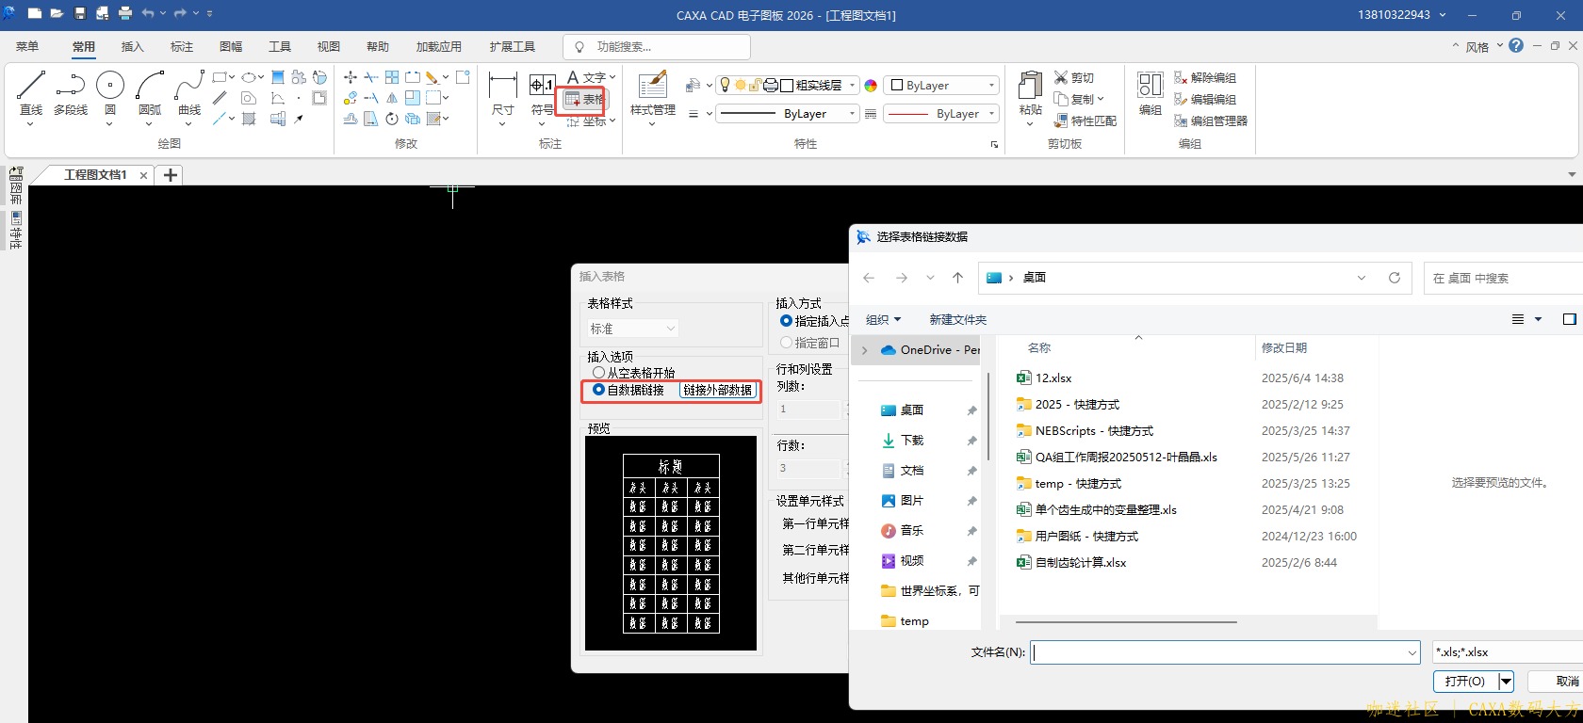
Task: Click the 圆 circle tool icon
Action: (x=110, y=87)
